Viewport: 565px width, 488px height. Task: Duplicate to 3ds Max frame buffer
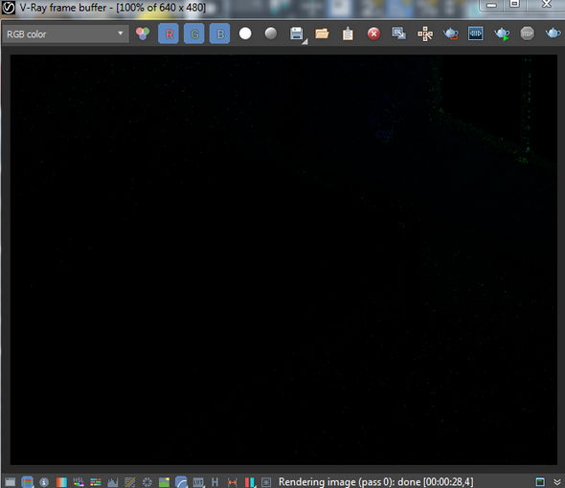point(399,33)
